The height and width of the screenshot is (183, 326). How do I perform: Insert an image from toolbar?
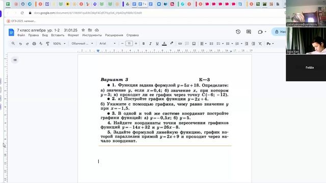(194, 44)
